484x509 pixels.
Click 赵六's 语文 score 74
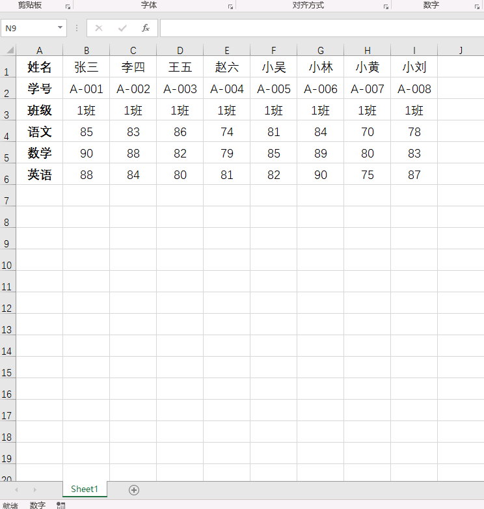pos(227,131)
